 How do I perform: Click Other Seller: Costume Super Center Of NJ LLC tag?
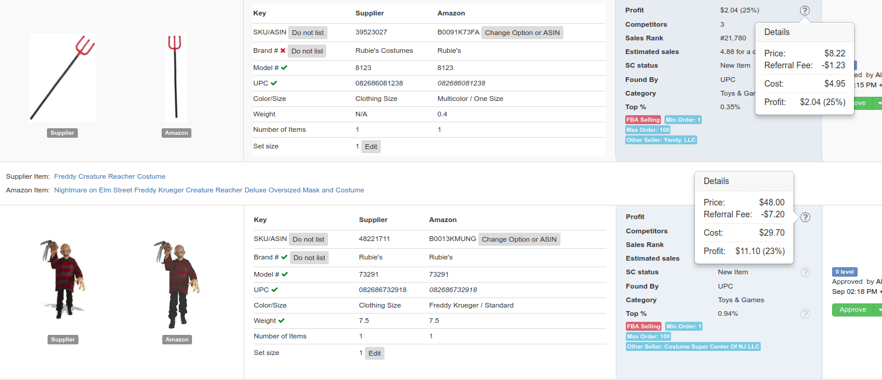tap(693, 347)
